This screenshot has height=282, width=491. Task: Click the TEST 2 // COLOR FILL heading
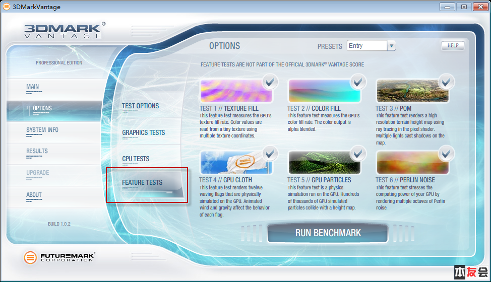point(314,108)
